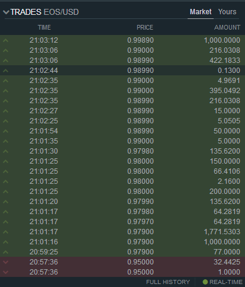This screenshot has height=287, width=245.
Task: Click the up arrow icon at 20:59:25
Action: click(x=6, y=252)
